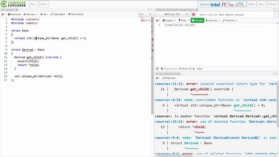Open the Share dropdown
Image resolution: width=279 pixels, height=157 pixels.
click(251, 4)
